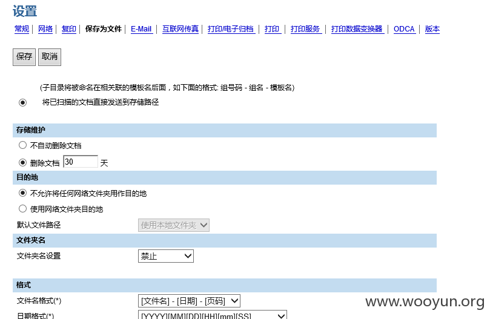Screen dimensions: 490x319
Task: Open the 打印服务 link
Action: (305, 29)
